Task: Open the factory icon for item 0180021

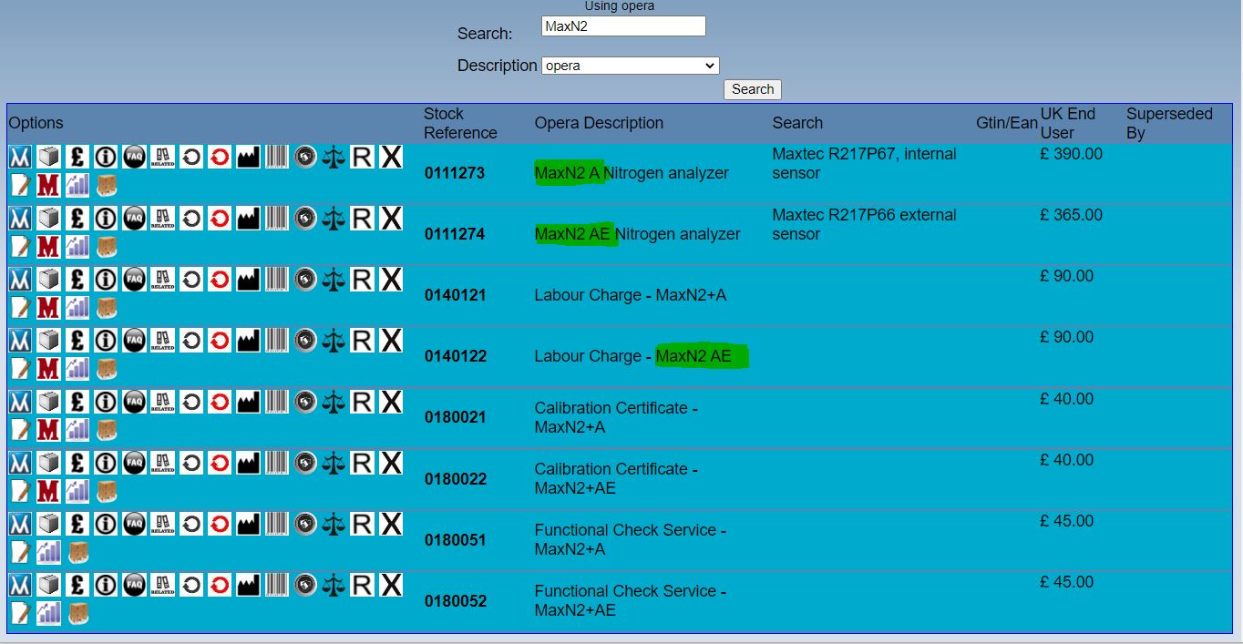Action: [x=248, y=402]
